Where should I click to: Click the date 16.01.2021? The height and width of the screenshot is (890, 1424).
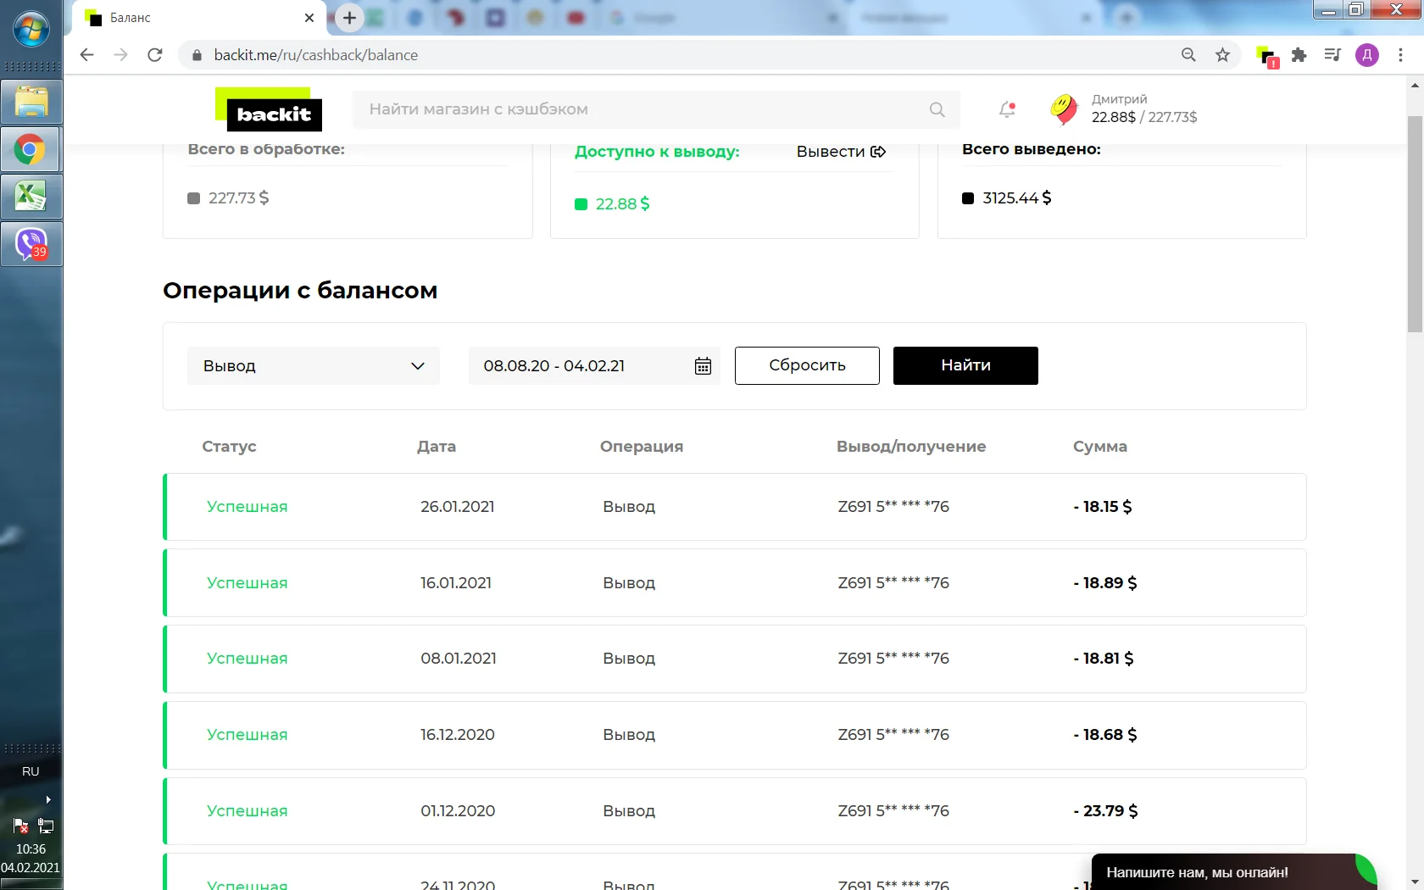pyautogui.click(x=456, y=583)
